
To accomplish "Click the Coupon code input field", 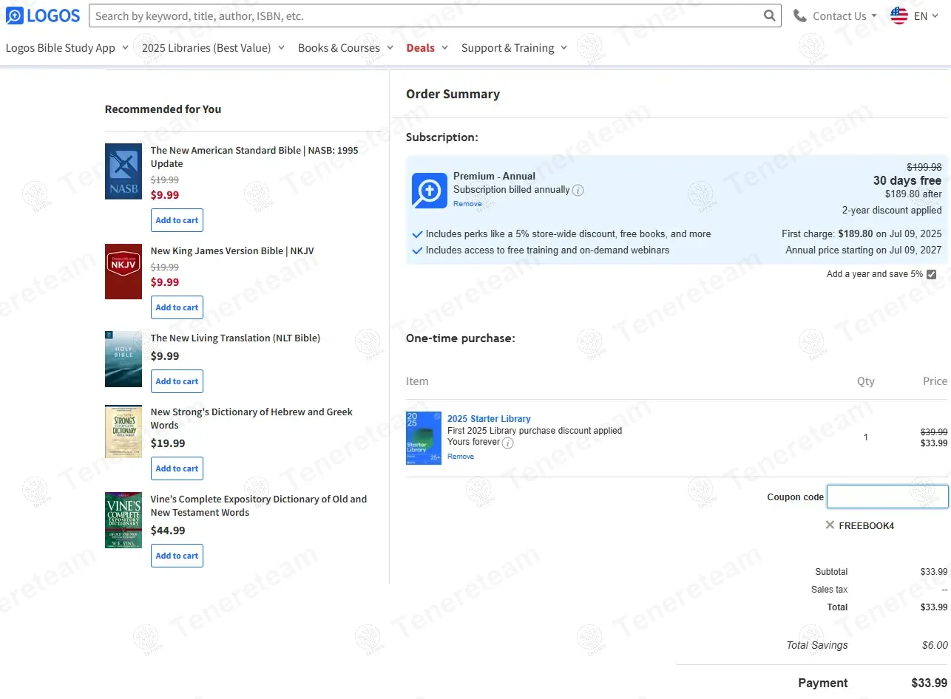I will click(x=887, y=497).
